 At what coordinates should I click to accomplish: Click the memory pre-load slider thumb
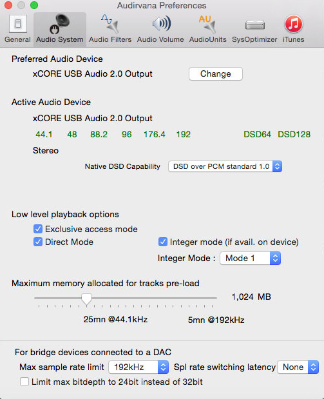tap(86, 298)
